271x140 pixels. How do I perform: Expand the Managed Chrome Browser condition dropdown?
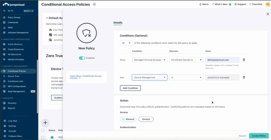(x=150, y=60)
